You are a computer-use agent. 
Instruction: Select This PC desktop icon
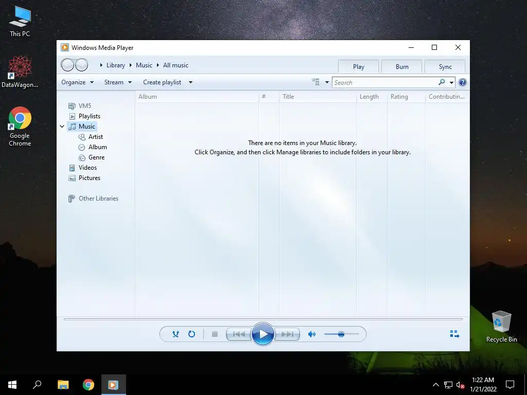point(20,22)
